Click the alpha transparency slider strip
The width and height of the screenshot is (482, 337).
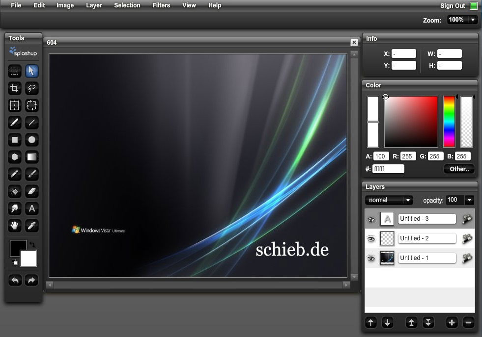tap(466, 122)
